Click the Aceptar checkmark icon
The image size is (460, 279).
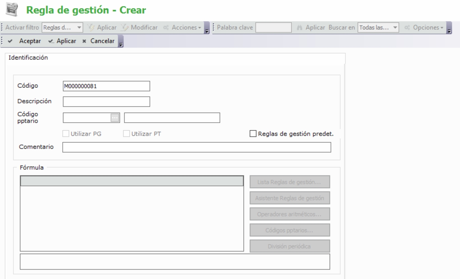pos(10,41)
